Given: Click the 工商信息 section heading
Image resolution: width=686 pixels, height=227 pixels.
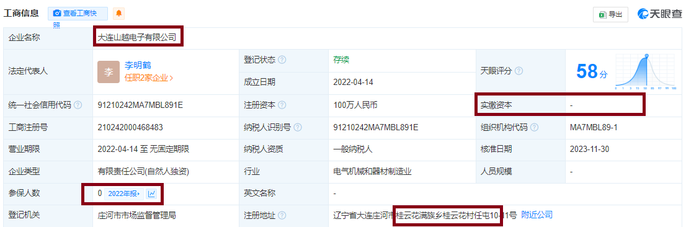Looking at the screenshot, I should pyautogui.click(x=21, y=14).
